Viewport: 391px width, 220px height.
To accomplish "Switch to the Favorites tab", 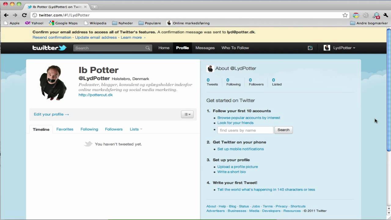I will (x=65, y=129).
